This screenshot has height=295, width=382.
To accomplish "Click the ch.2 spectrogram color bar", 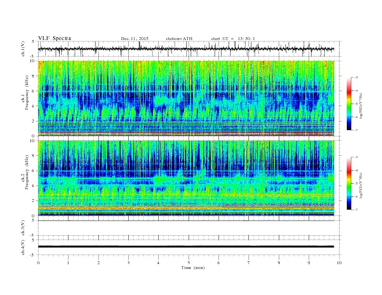I will coord(349,183).
